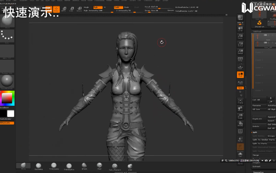Click the Zoom canvas icon
Screen dimensions: 276x173
pos(240,36)
